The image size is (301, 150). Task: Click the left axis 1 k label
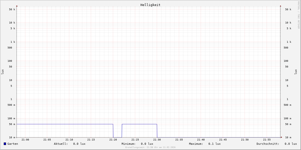(13, 42)
